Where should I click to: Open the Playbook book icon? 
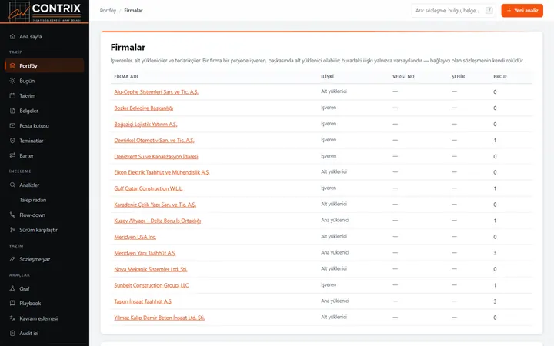pyautogui.click(x=12, y=303)
